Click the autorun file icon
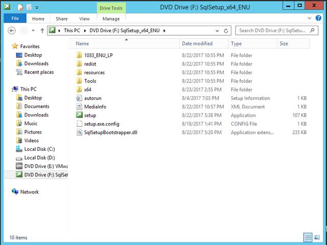This screenshot has height=245, width=327. (x=79, y=98)
